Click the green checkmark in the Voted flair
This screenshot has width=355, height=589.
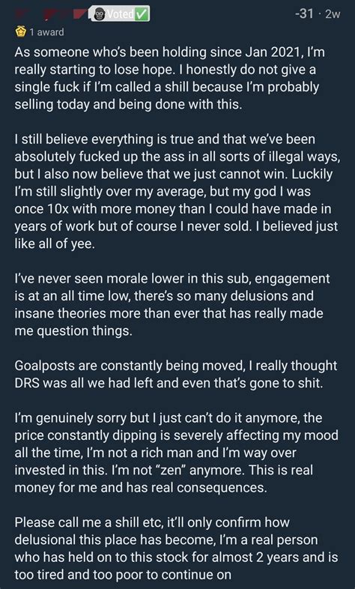[x=142, y=14]
